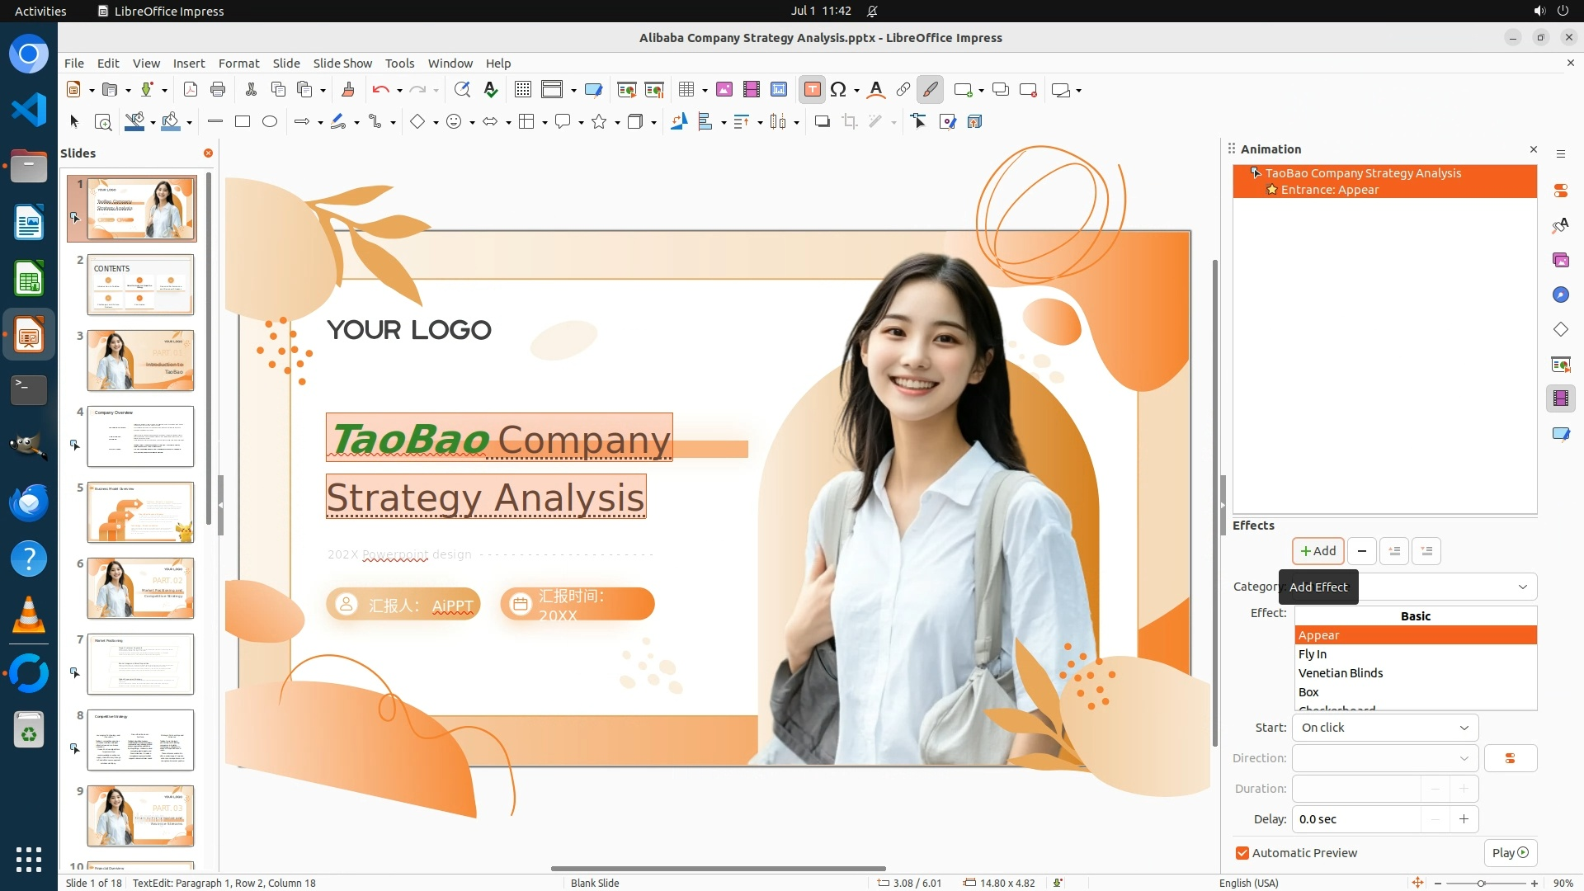Open the Format menu
Screen dimensions: 1584x891
(238, 64)
